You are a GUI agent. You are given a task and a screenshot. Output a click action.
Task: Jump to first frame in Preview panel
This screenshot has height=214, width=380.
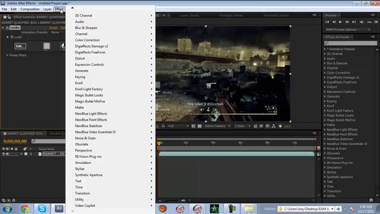327,22
